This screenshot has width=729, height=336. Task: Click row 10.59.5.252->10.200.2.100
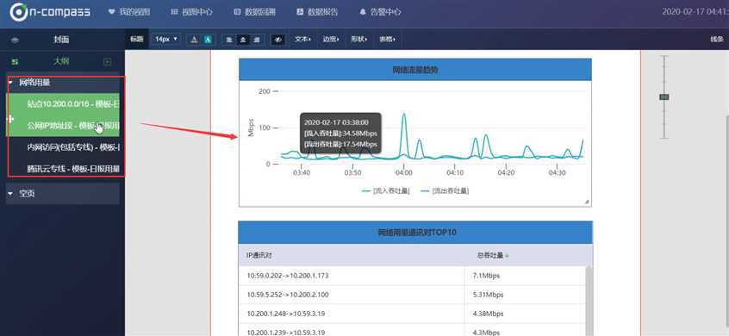pyautogui.click(x=287, y=295)
